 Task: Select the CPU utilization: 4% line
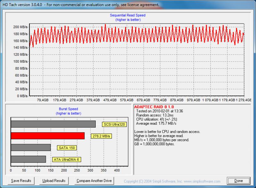pyautogui.click(x=156, y=119)
